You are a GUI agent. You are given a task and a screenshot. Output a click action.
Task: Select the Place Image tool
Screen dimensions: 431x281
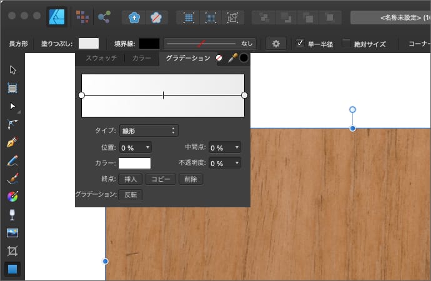(x=12, y=234)
